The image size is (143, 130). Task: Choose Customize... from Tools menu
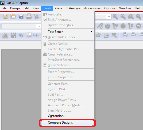(x=68, y=116)
